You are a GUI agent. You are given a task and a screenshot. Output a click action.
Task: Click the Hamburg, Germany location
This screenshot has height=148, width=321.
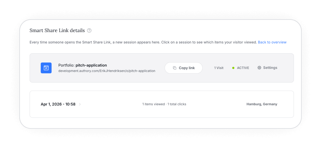coord(261,104)
